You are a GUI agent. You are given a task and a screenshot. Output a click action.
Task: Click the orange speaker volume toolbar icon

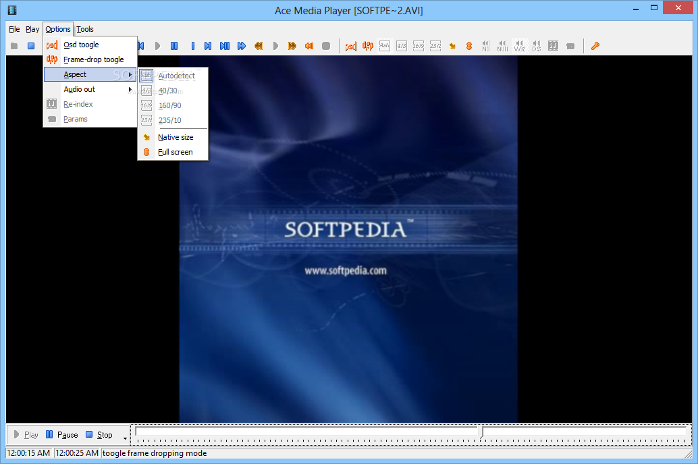point(309,46)
